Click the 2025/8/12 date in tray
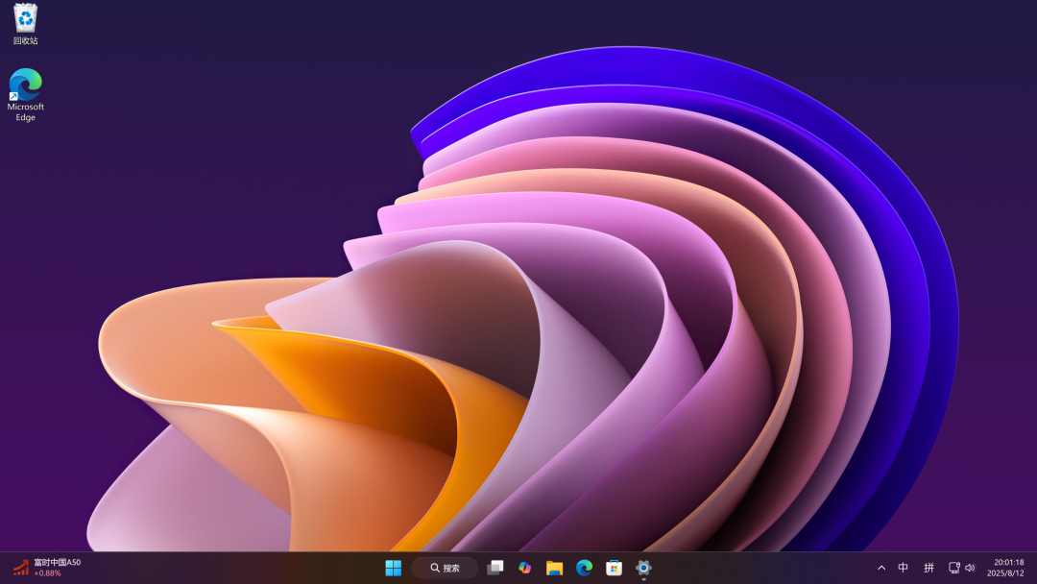Viewport: 1037px width, 584px height. [1005, 573]
